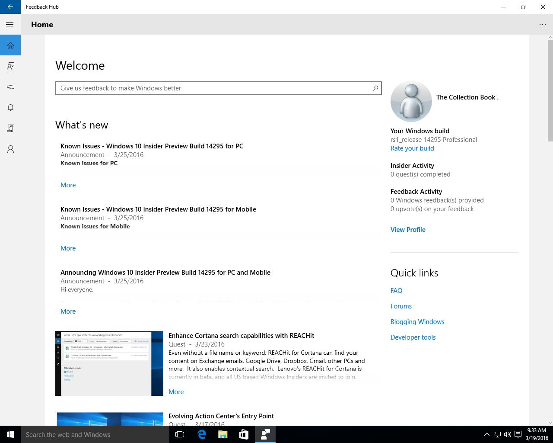
Task: Select the Home icon in sidebar
Action: [x=10, y=45]
